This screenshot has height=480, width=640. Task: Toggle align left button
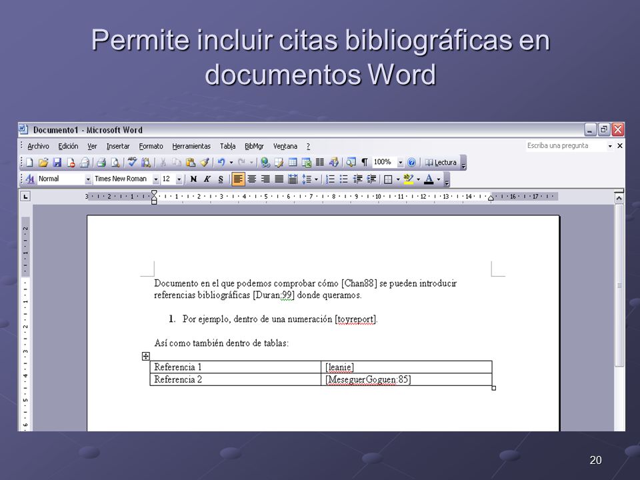coord(238,179)
